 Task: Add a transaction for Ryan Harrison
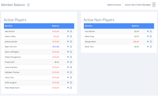tap(68, 47)
